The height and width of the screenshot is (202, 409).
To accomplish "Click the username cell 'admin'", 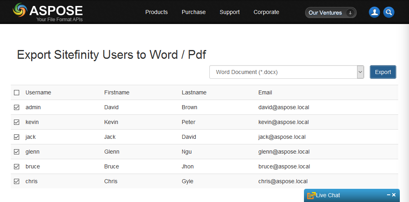I will click(33, 108).
